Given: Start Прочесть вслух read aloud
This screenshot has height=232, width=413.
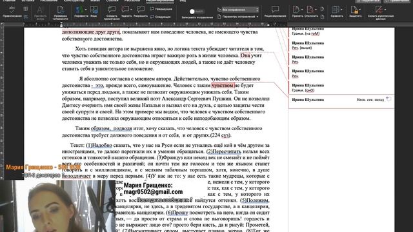Looking at the screenshot, I should [x=40, y=13].
